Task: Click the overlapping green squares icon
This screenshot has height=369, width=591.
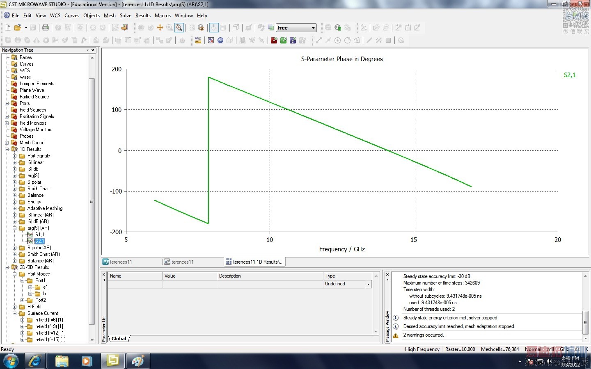Action: click(271, 28)
